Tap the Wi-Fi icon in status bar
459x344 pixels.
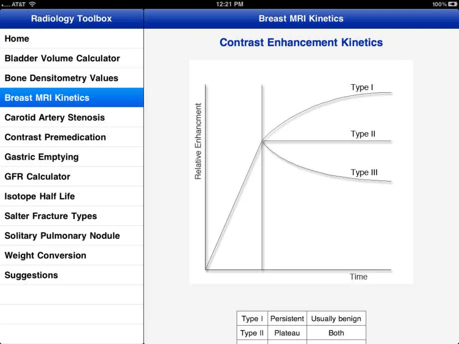[32, 4]
